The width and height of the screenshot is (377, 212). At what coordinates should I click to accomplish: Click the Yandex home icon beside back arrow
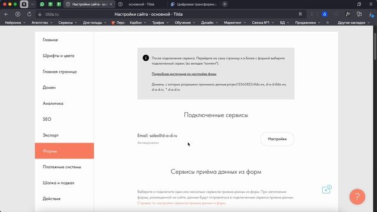tap(18, 14)
